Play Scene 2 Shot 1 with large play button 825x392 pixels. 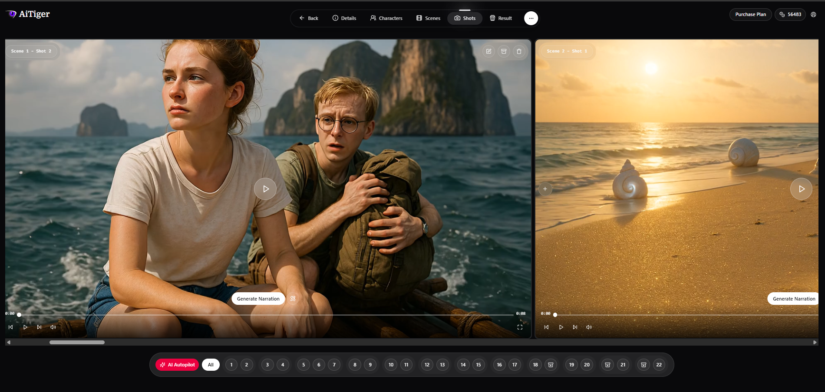coord(801,189)
